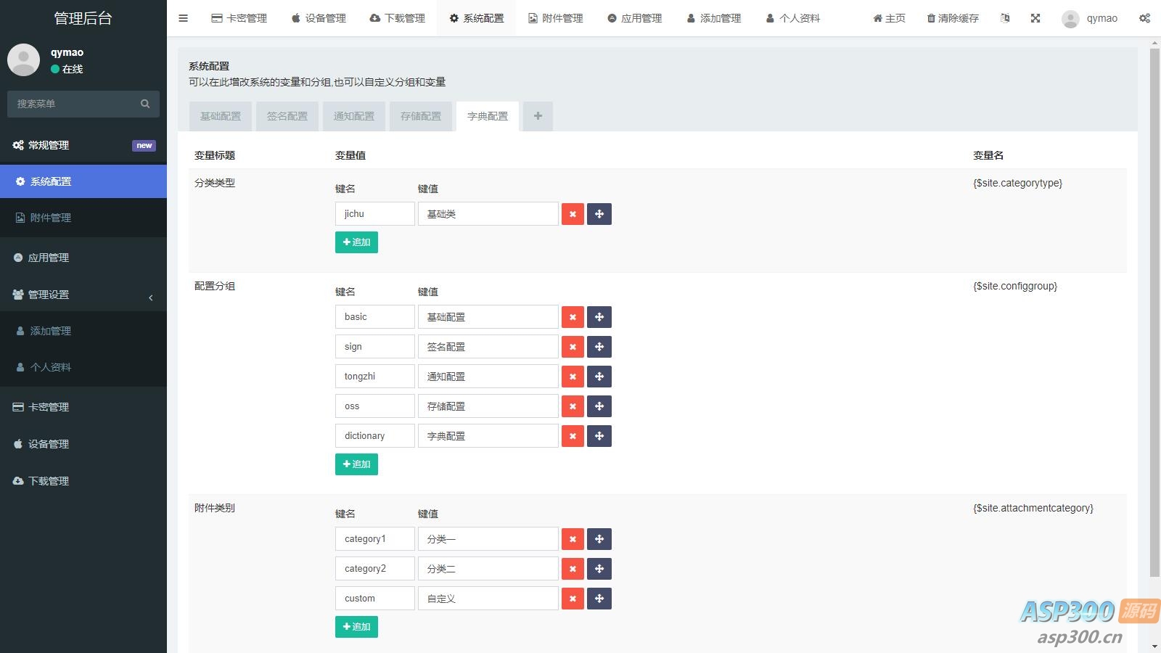
Task: Open the settings cogs icon at top right
Action: tap(1144, 18)
